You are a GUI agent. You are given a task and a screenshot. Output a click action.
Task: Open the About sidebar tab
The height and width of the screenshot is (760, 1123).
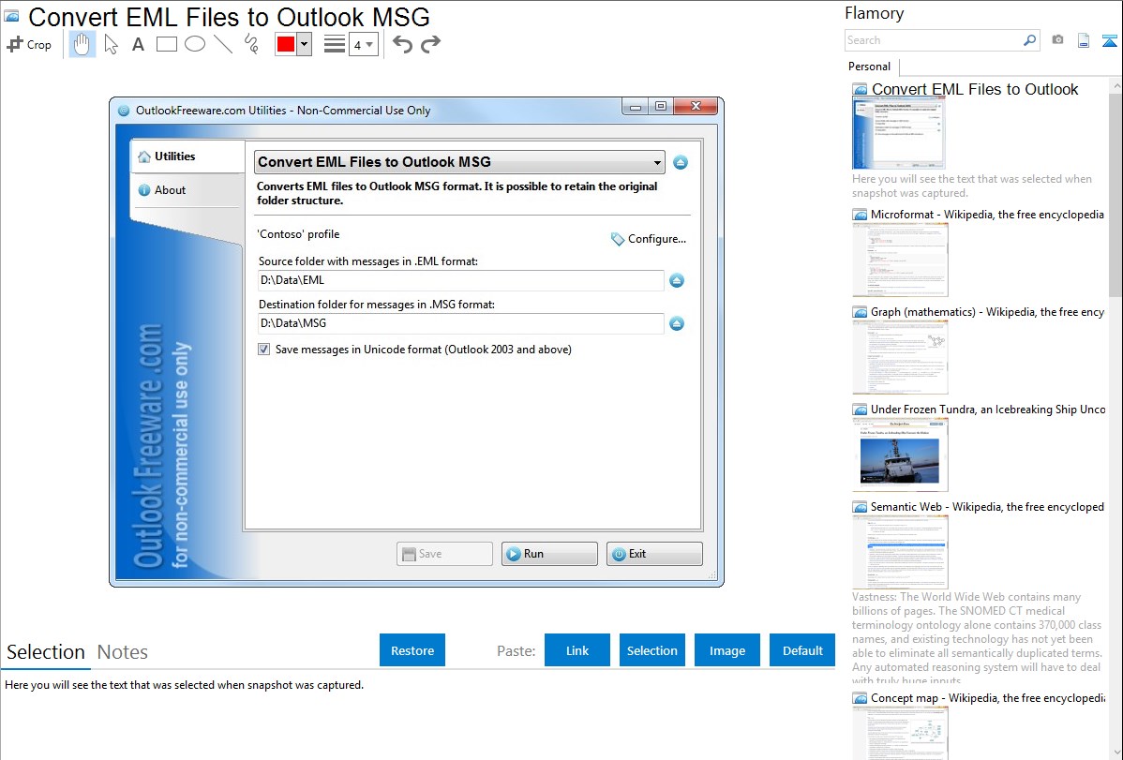coord(187,190)
